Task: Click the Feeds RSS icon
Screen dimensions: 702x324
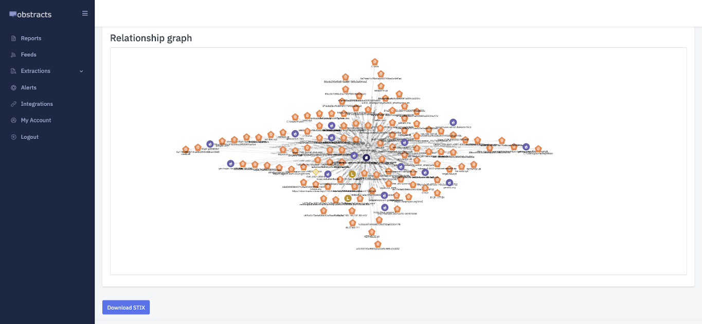Action: (13, 55)
